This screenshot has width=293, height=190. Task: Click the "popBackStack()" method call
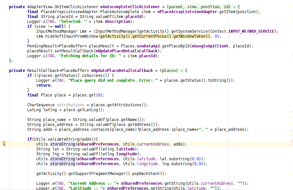click(148, 174)
